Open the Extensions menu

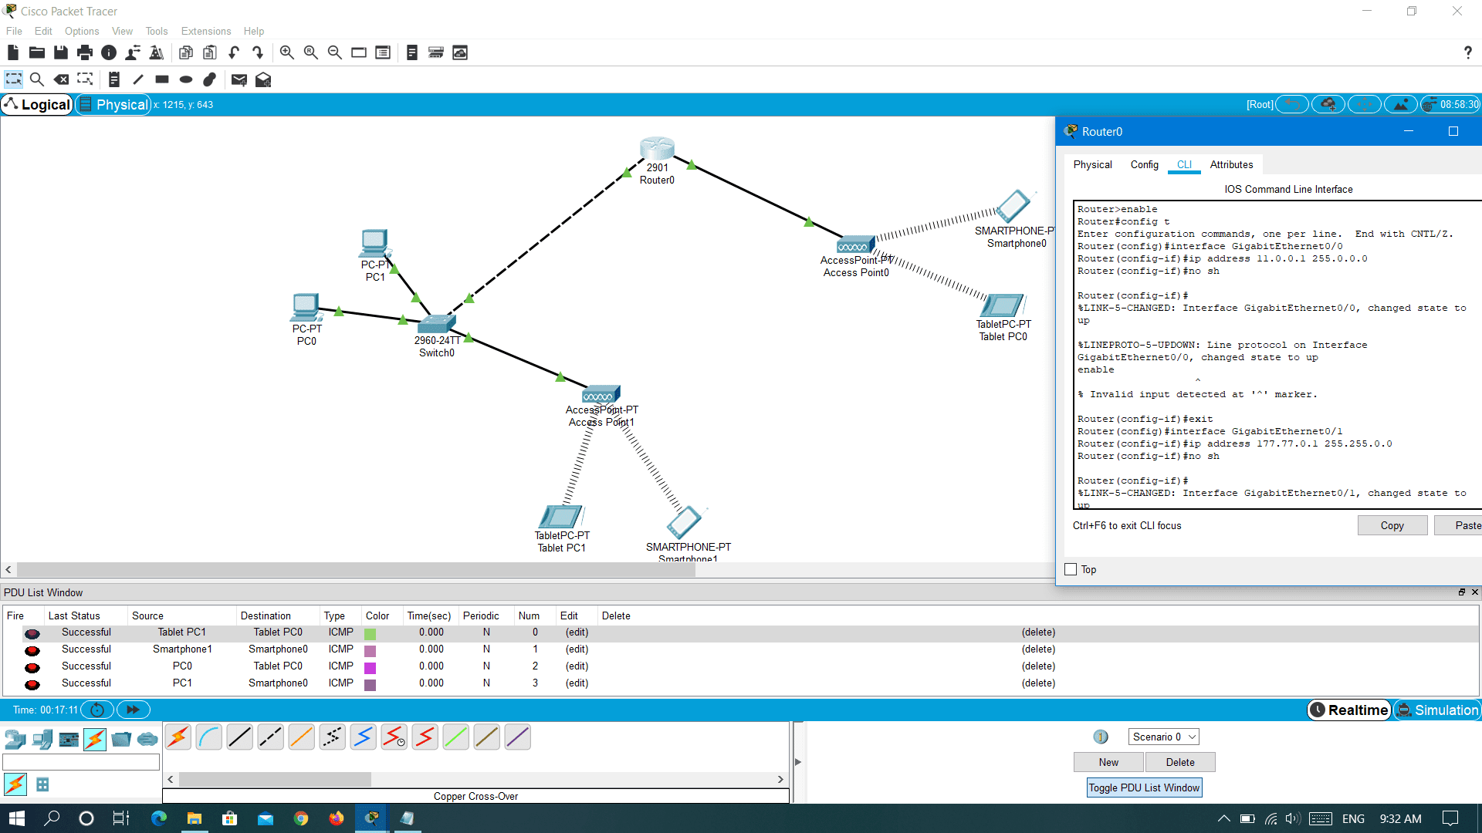(206, 31)
